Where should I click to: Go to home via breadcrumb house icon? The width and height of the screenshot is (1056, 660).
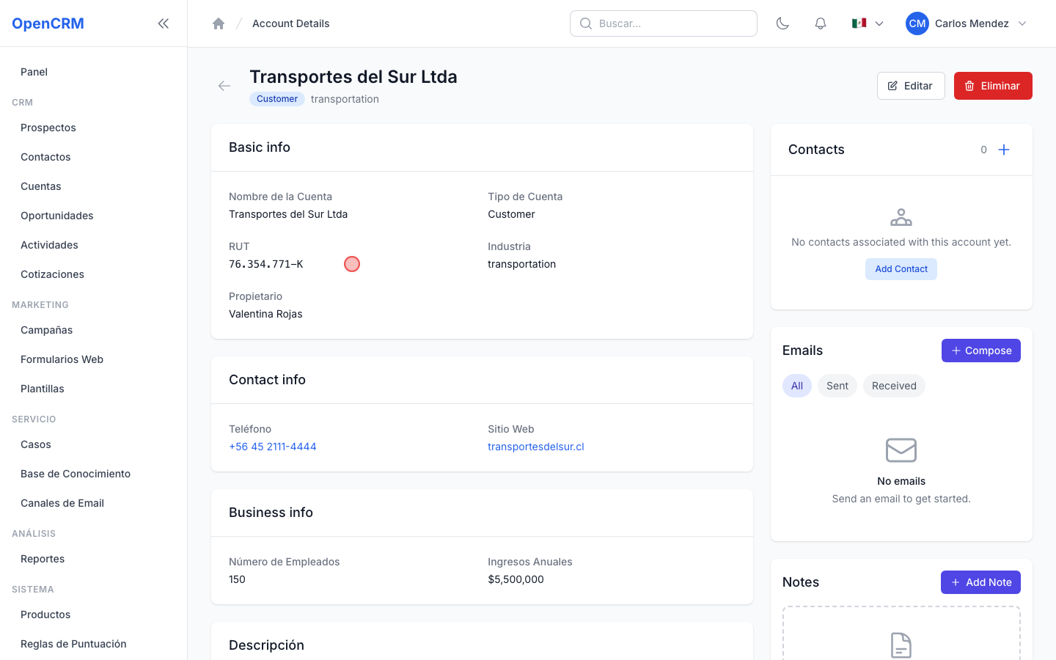(x=219, y=23)
